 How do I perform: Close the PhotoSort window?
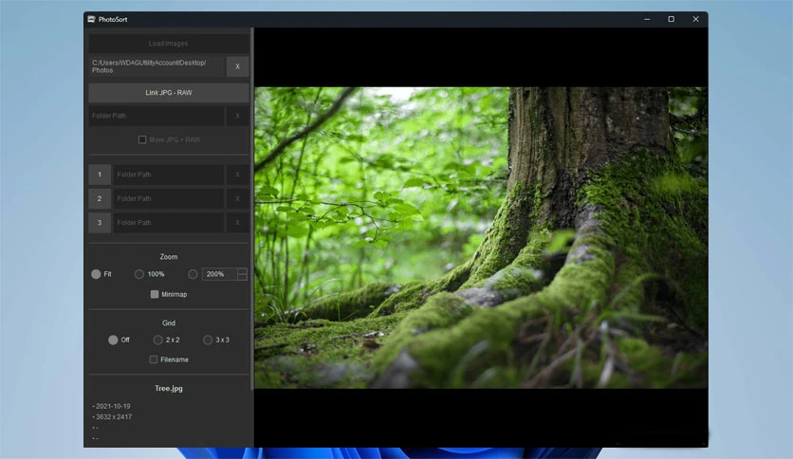pyautogui.click(x=695, y=19)
